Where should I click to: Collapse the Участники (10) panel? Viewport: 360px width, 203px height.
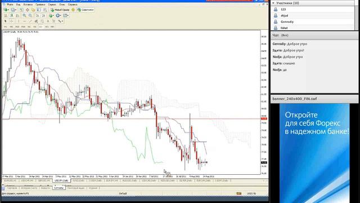click(273, 3)
